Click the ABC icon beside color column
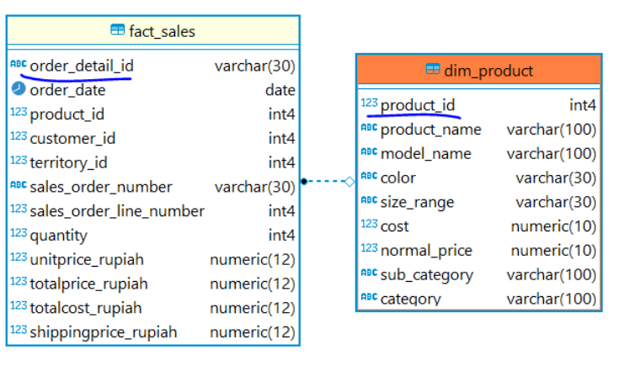Viewport: 630px width, 366px height. coord(369,176)
